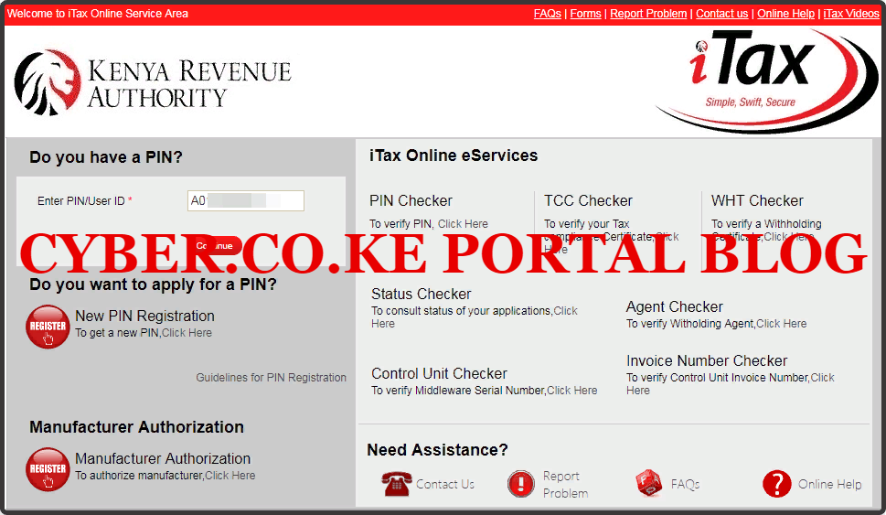
Task: Click the Report Problem exclamation icon
Action: [x=521, y=484]
